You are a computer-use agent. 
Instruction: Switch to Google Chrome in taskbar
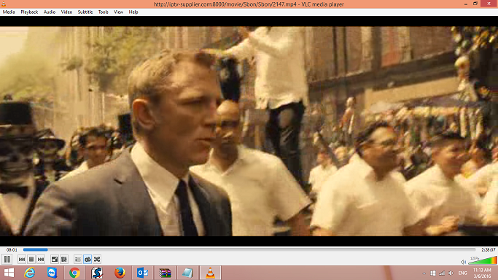pyautogui.click(x=74, y=273)
